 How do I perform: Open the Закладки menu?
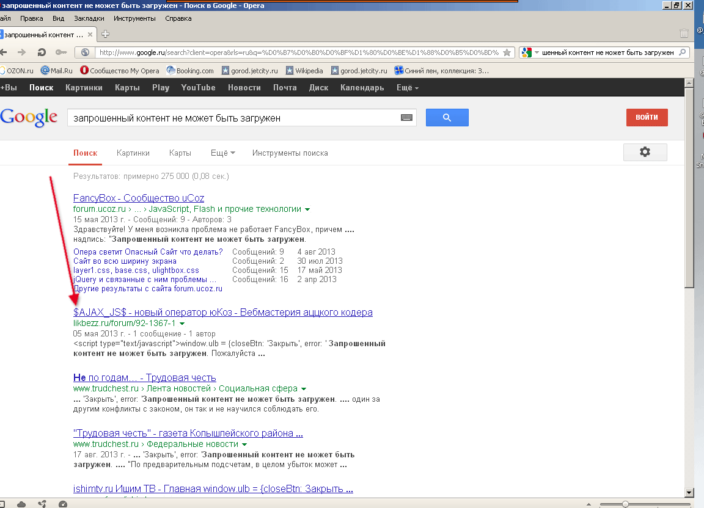coord(89,18)
